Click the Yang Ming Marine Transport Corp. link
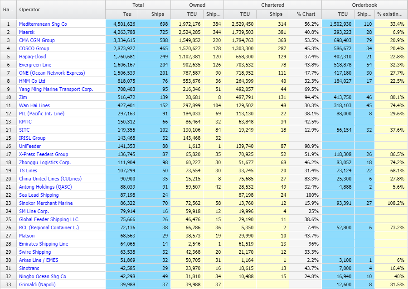 56,89
